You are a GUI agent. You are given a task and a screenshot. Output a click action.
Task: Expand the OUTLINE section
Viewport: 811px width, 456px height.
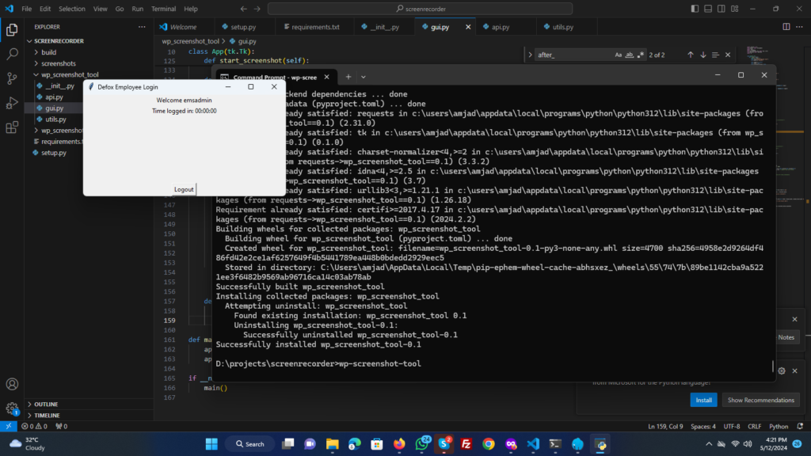click(46, 404)
